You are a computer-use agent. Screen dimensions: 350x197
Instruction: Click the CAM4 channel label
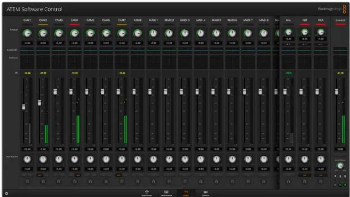tap(74, 20)
